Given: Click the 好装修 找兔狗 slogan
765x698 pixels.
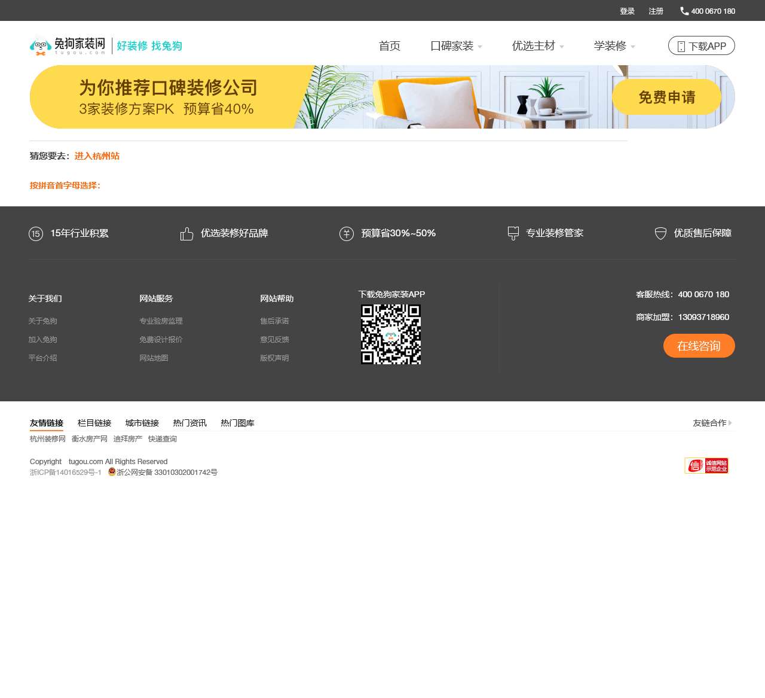Looking at the screenshot, I should pyautogui.click(x=149, y=46).
